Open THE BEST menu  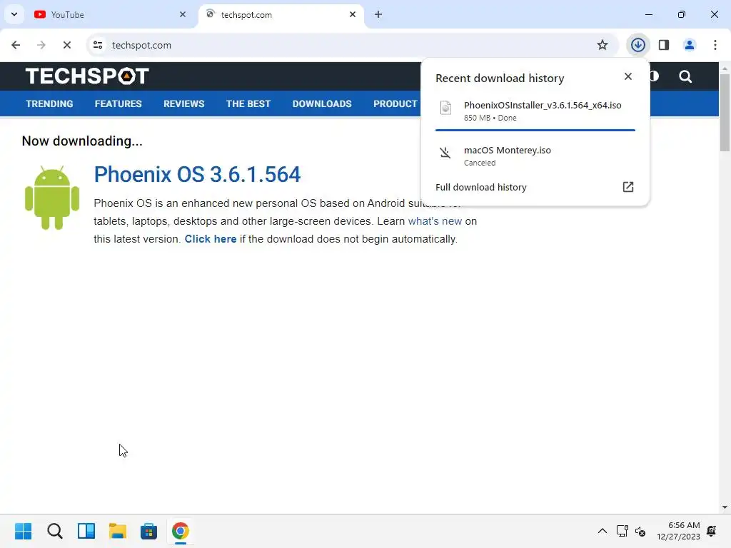[248, 104]
